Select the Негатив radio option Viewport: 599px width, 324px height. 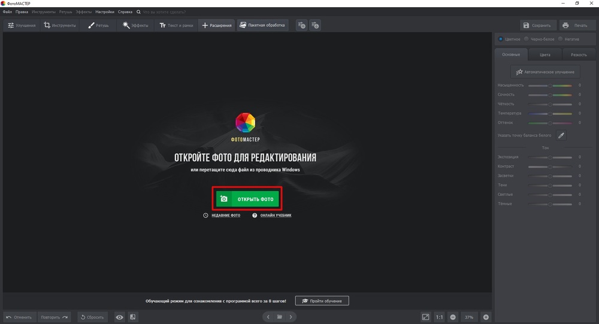560,39
